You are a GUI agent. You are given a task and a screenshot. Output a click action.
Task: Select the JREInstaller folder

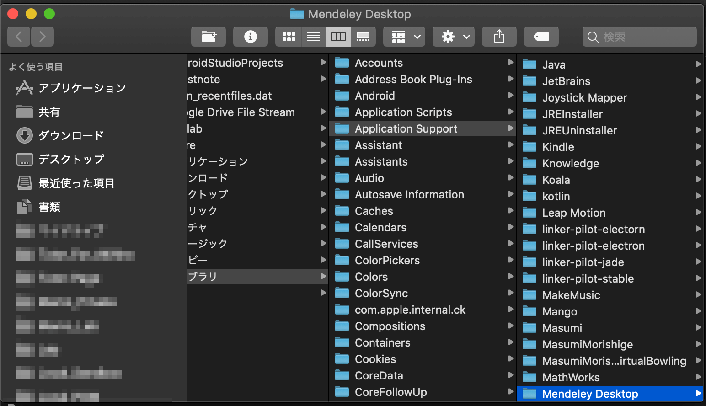[x=610, y=114]
